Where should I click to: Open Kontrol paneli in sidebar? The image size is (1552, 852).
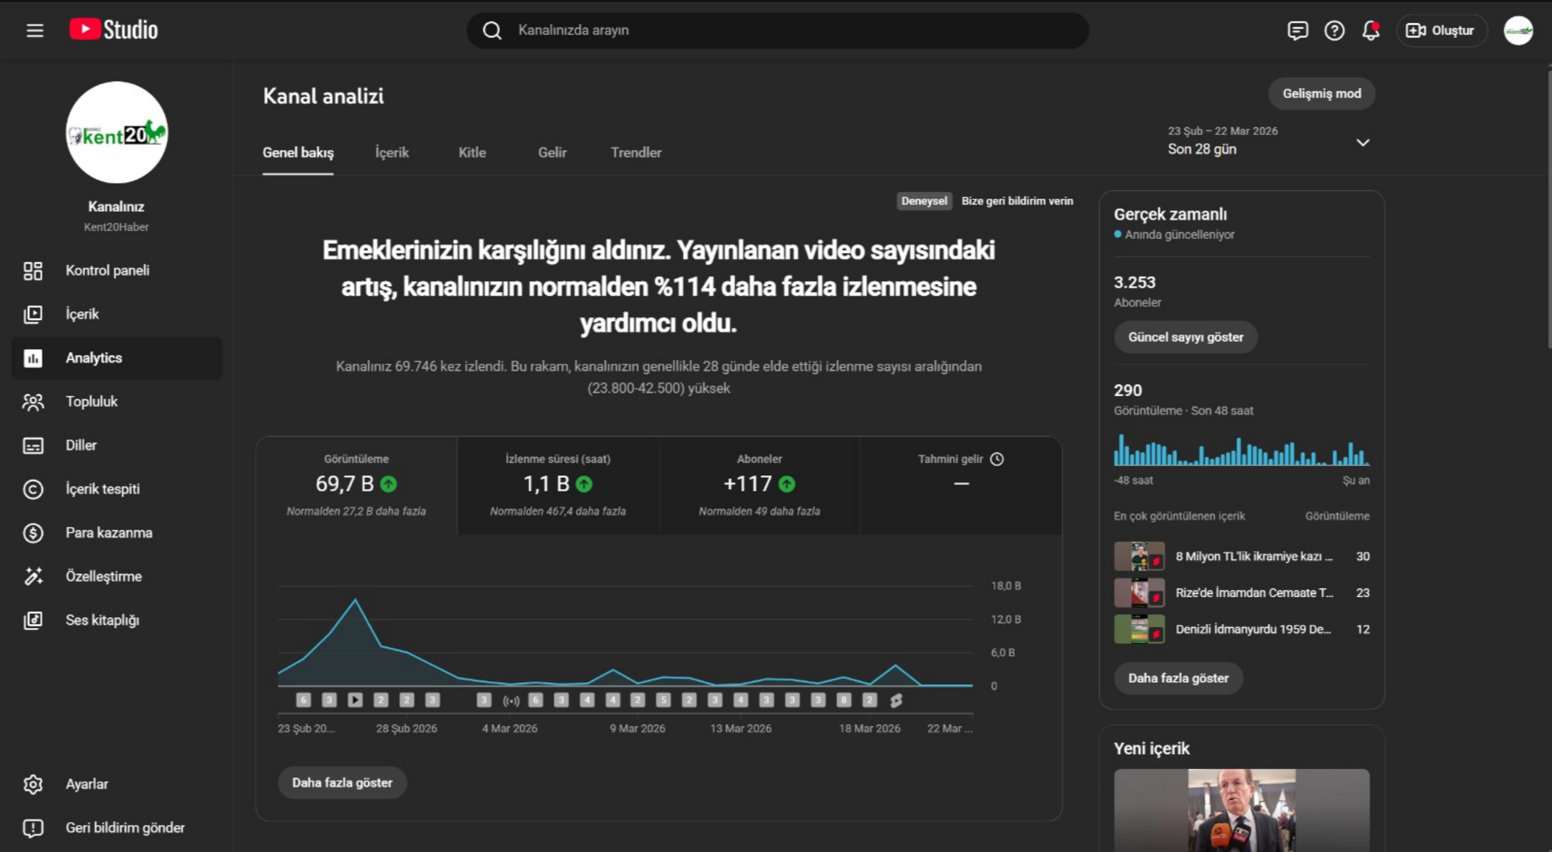(107, 270)
